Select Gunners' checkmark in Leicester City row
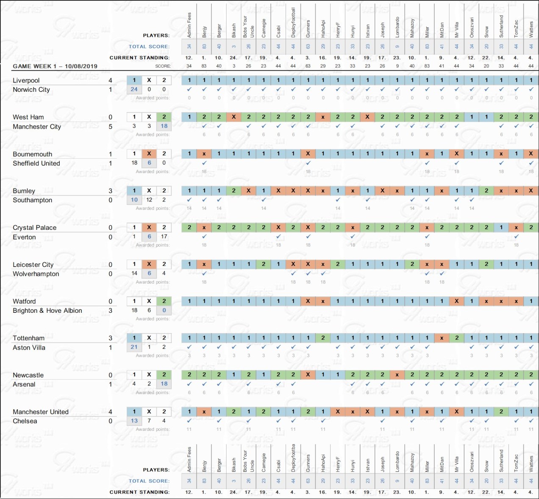 pyautogui.click(x=308, y=273)
